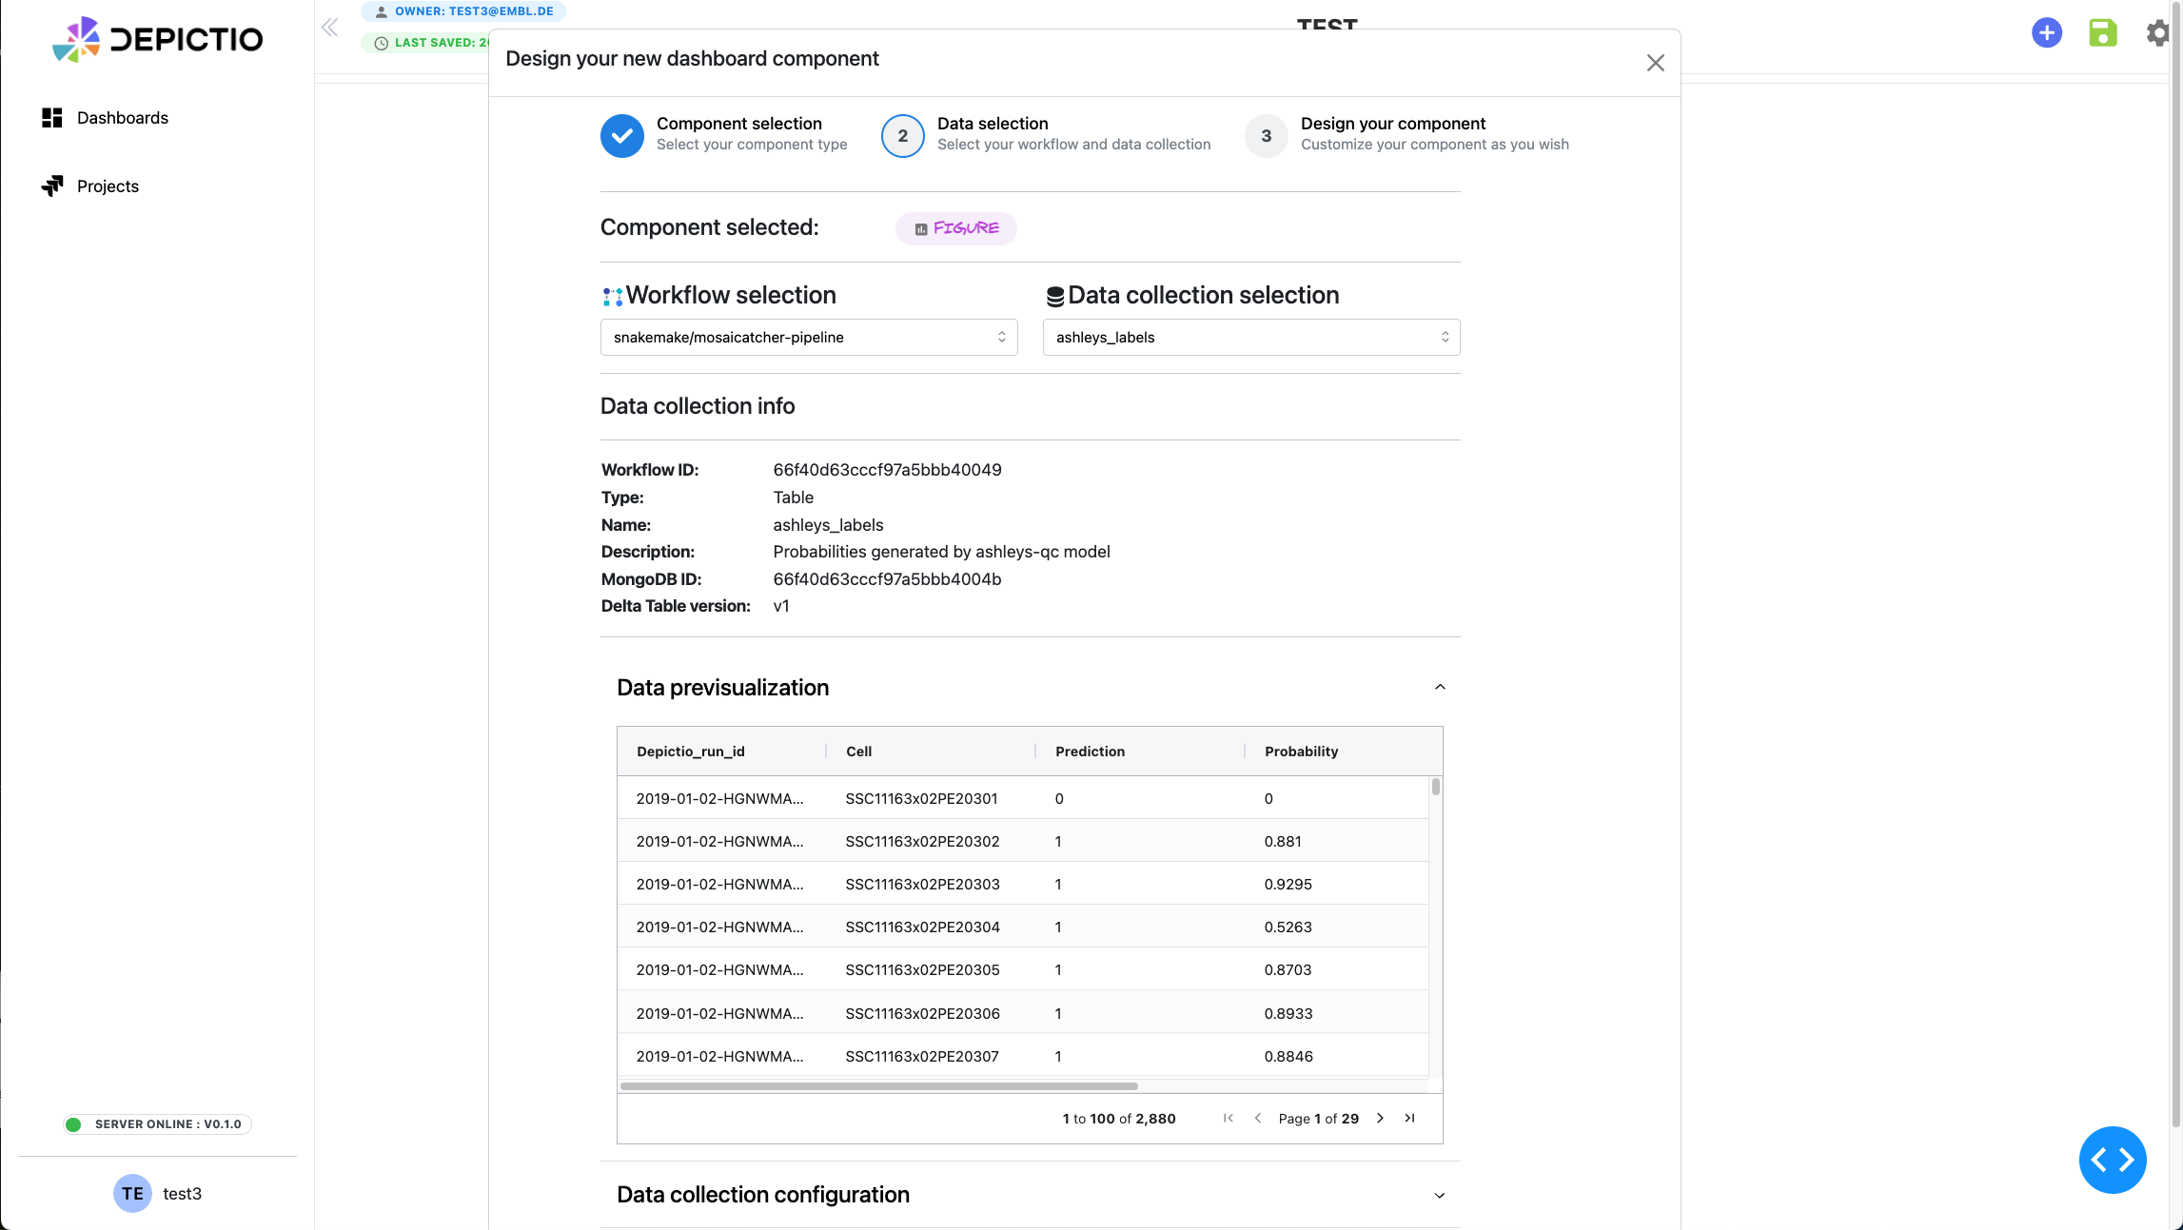Click the completed step checkmark icon

pyautogui.click(x=622, y=136)
